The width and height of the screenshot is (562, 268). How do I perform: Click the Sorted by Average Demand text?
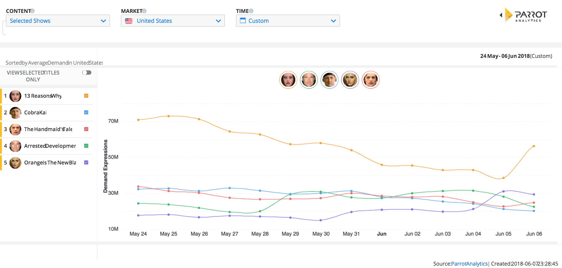click(54, 63)
